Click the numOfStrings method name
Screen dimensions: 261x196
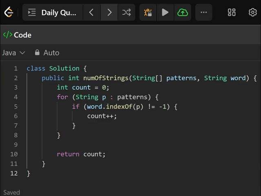pos(106,78)
